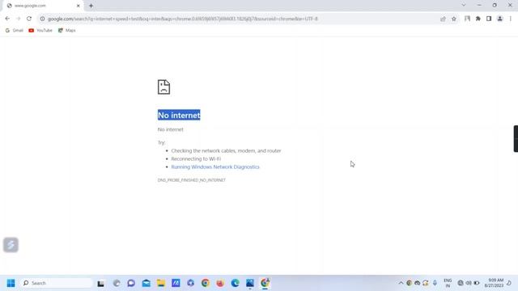Screen dimensions: 518x291
Task: Open notifications do-not-disturb moon icon
Action: [x=509, y=283]
